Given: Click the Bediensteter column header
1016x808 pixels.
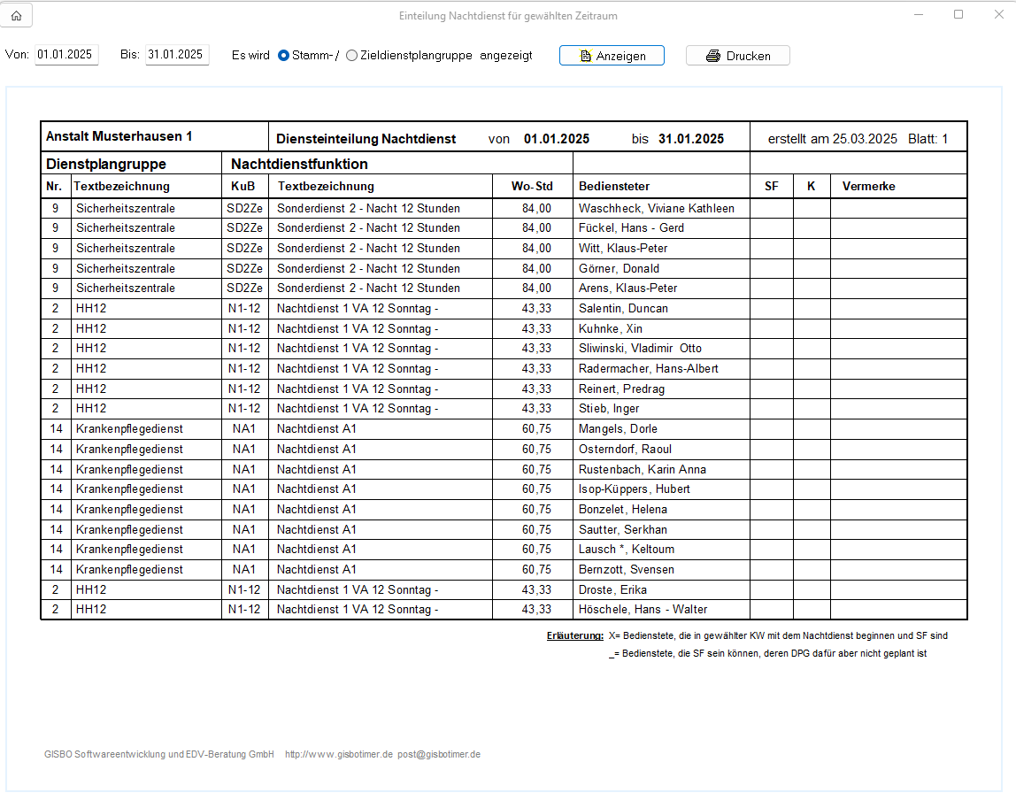Looking at the screenshot, I should point(614,187).
